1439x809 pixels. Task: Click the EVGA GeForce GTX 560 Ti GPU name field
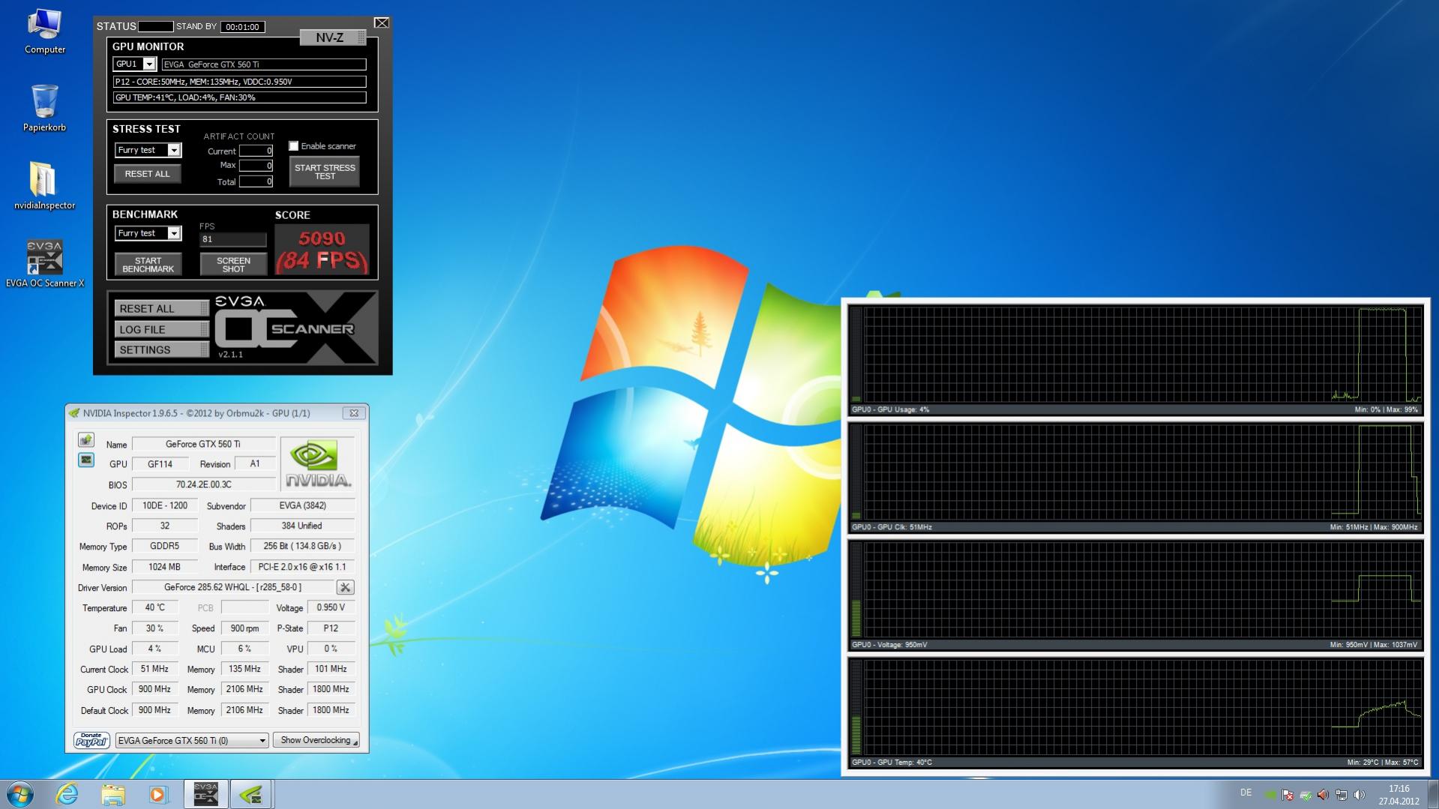point(264,64)
